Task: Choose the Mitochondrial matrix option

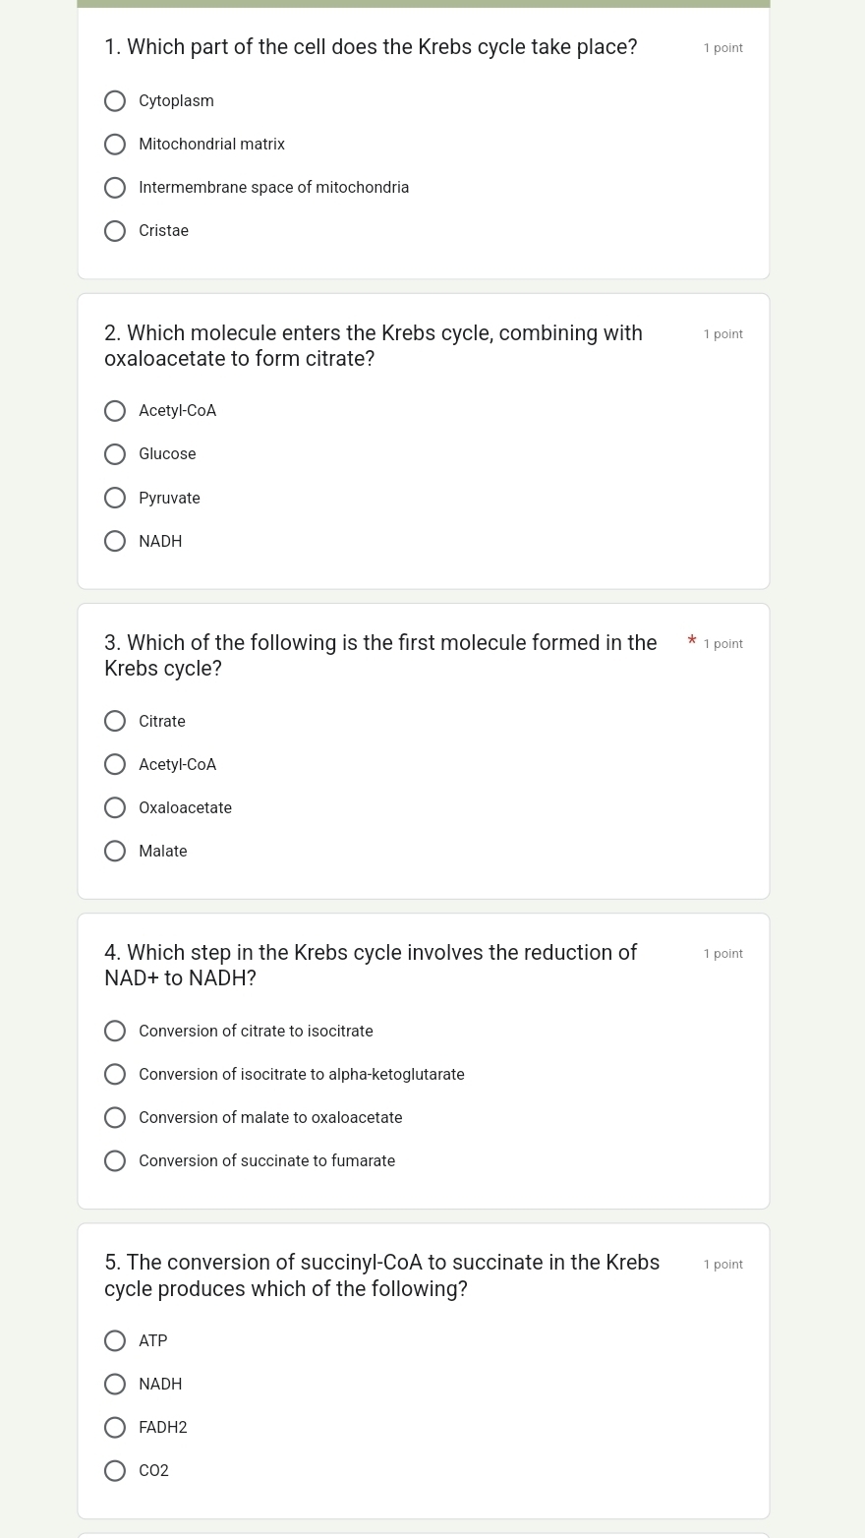Action: (x=115, y=145)
